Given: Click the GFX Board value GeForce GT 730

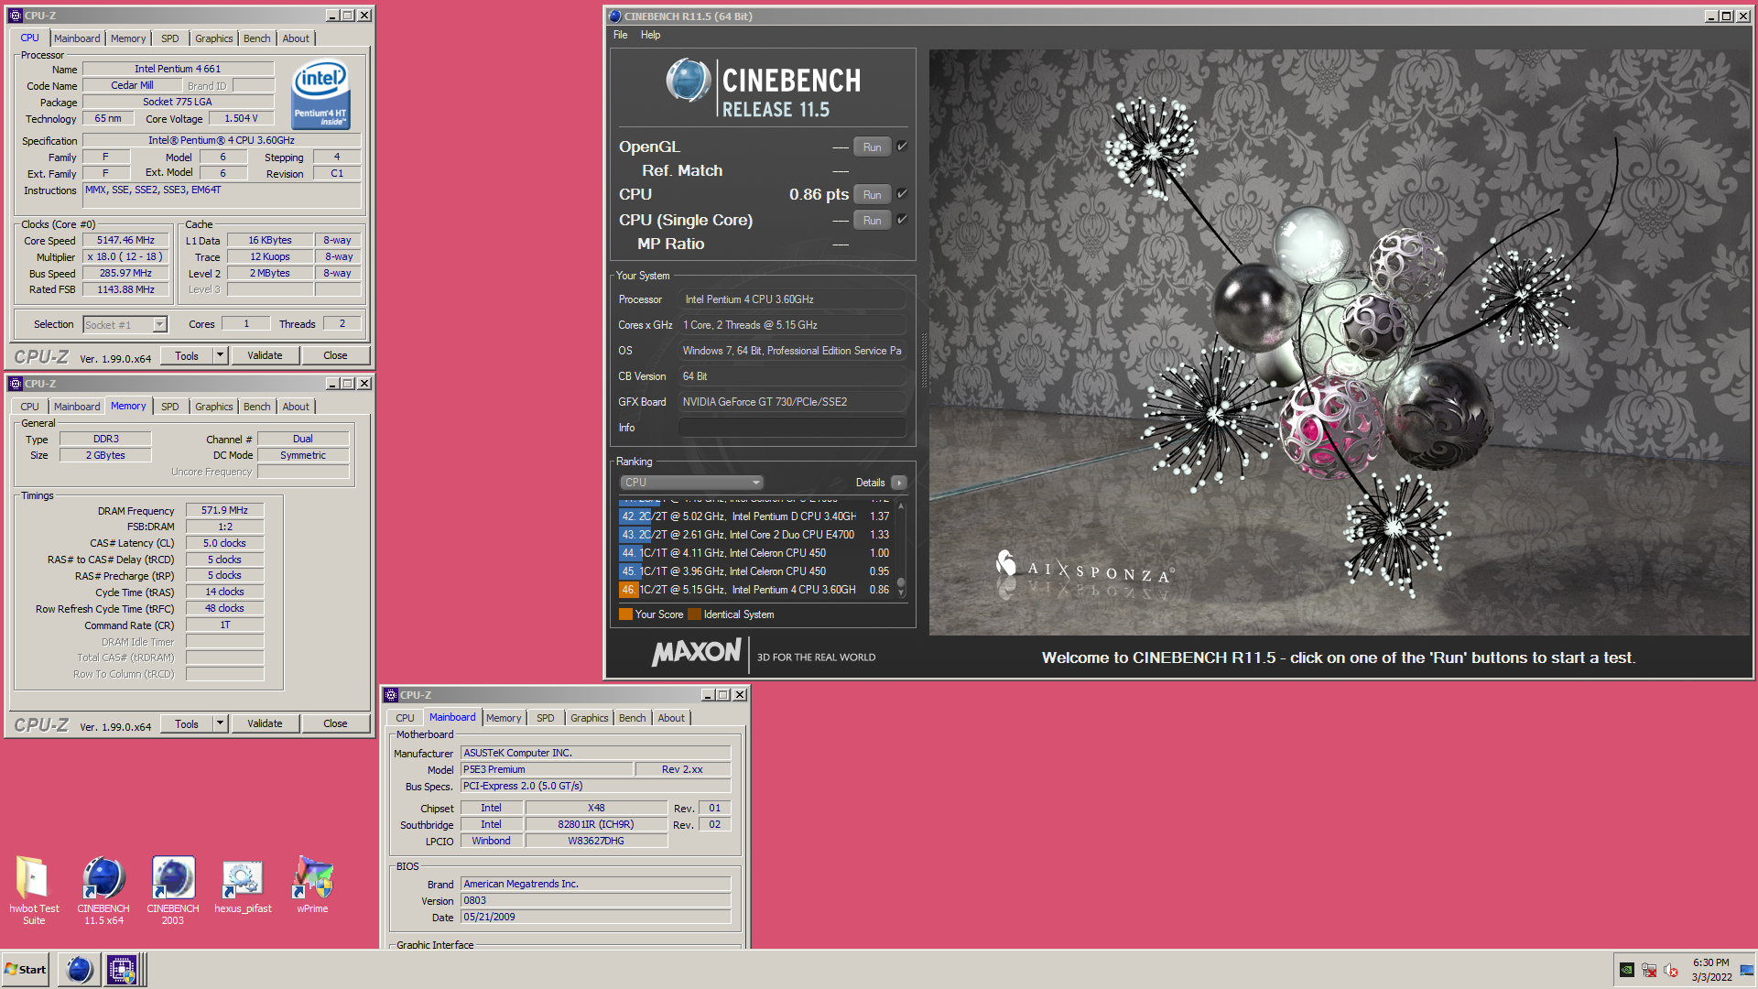Looking at the screenshot, I should pos(792,402).
